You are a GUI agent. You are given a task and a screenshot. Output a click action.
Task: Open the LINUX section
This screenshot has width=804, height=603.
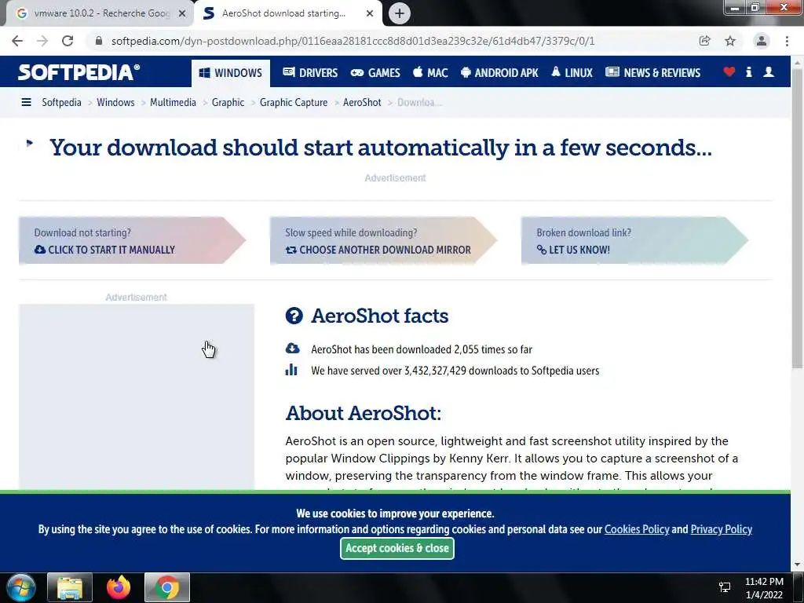point(572,73)
